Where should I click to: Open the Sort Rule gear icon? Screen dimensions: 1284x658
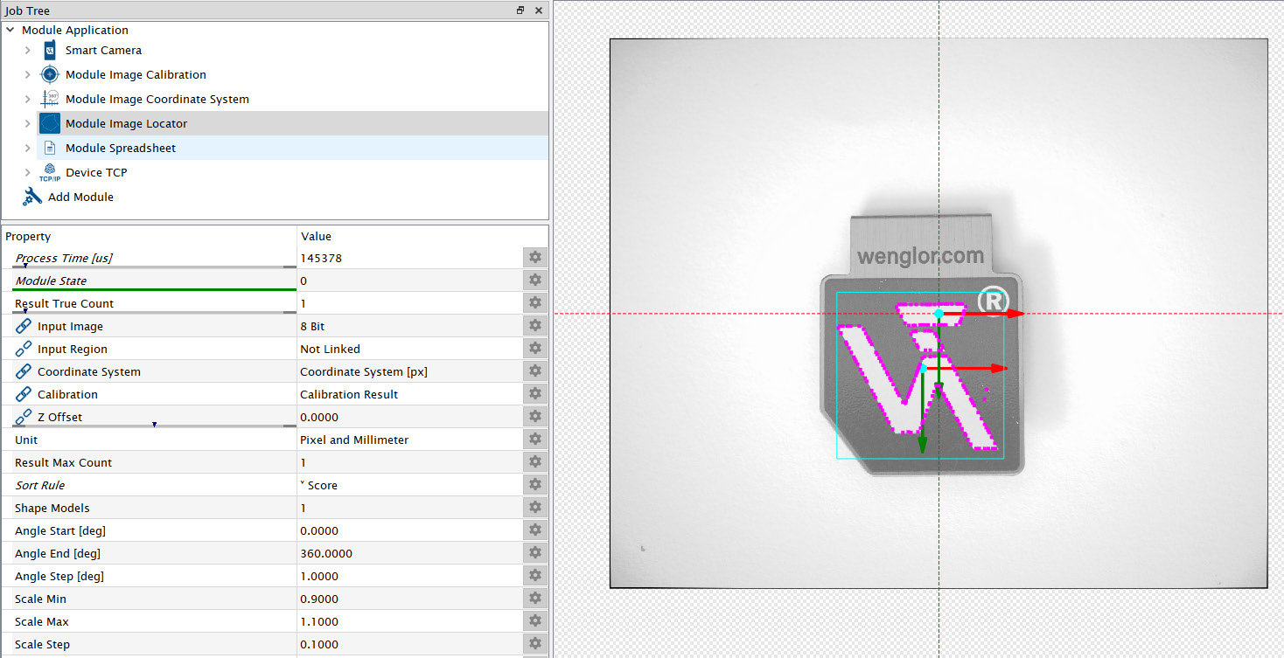(535, 485)
